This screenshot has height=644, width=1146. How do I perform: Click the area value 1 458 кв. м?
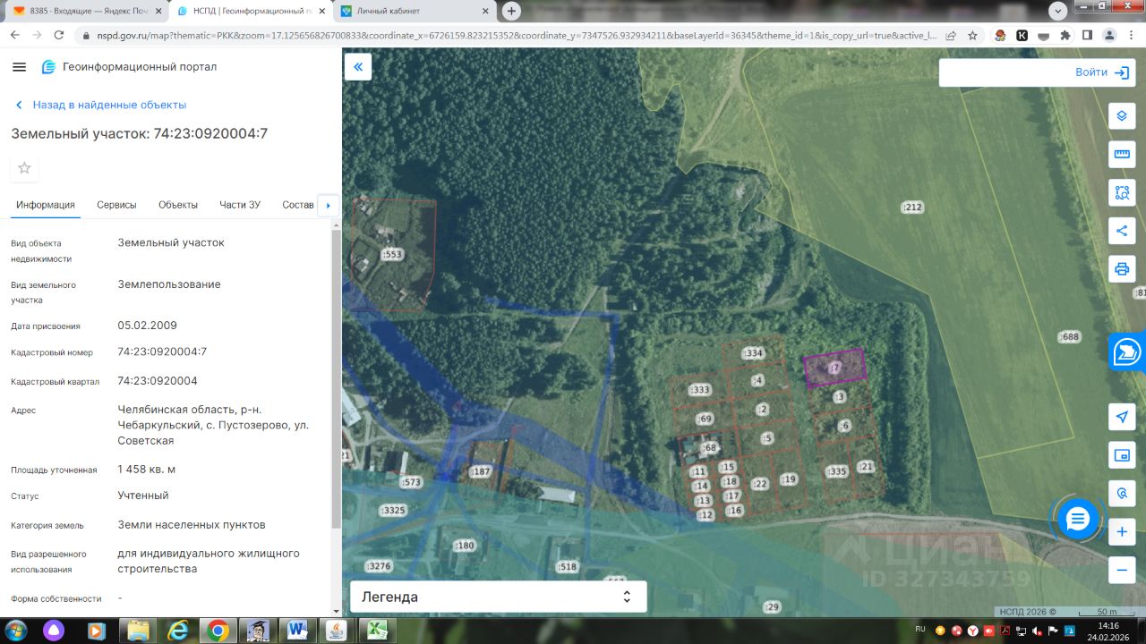click(x=147, y=470)
